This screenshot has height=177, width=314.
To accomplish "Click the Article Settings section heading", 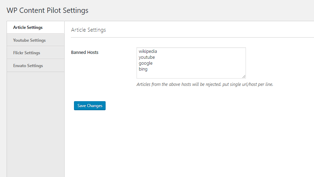I will click(x=88, y=30).
